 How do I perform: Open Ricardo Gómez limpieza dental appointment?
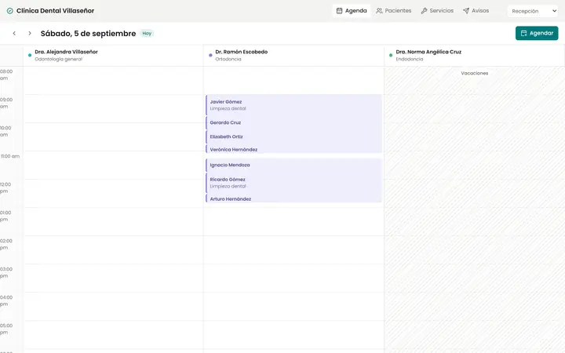293,183
